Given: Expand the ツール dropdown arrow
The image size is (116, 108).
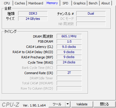Looking at the screenshot, I should pos(68,104).
